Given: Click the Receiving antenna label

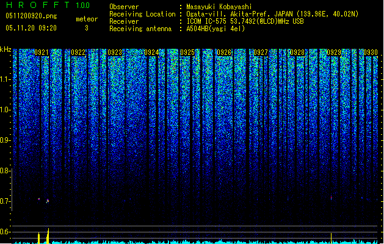Looking at the screenshot, I should point(140,29).
